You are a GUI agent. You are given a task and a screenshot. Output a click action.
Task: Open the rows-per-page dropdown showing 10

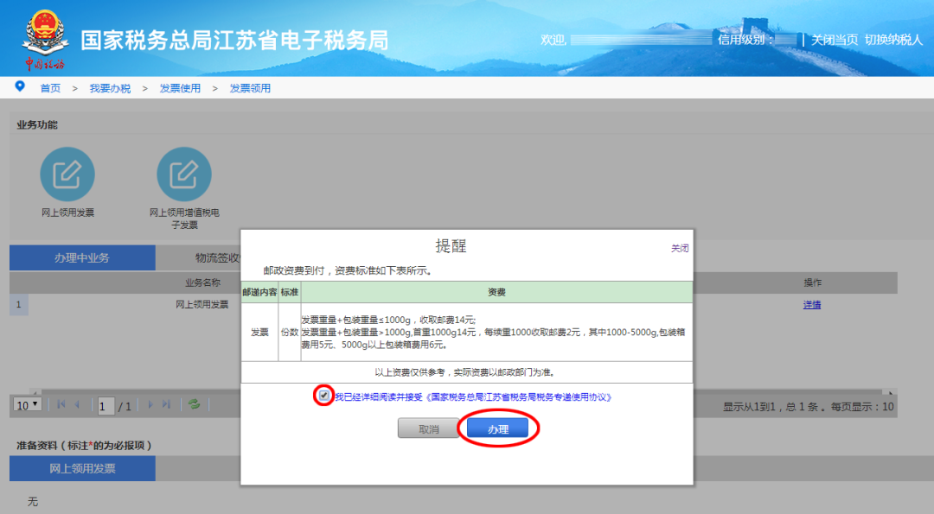[x=28, y=404]
